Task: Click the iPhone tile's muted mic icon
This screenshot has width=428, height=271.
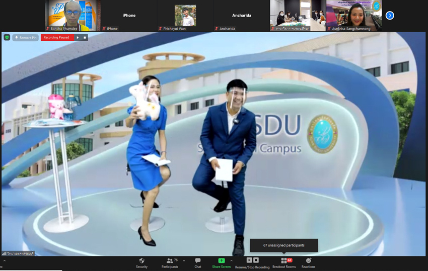Action: 104,29
